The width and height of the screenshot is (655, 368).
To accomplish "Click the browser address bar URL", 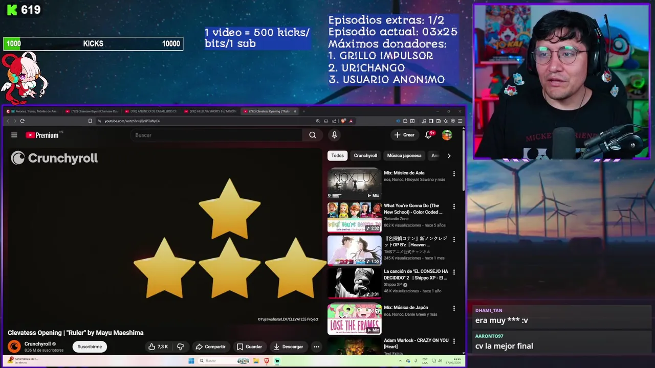I will point(132,121).
